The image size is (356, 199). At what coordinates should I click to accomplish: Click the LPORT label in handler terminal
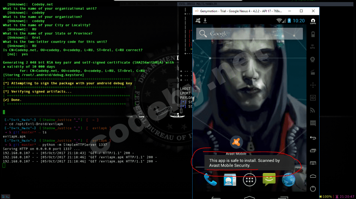185,93
